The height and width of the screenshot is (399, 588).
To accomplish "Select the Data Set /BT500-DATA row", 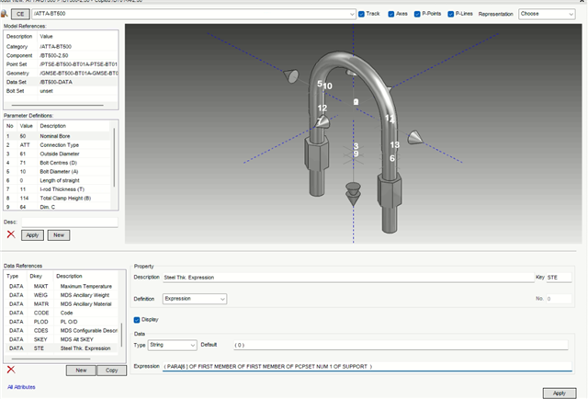I will tap(61, 82).
